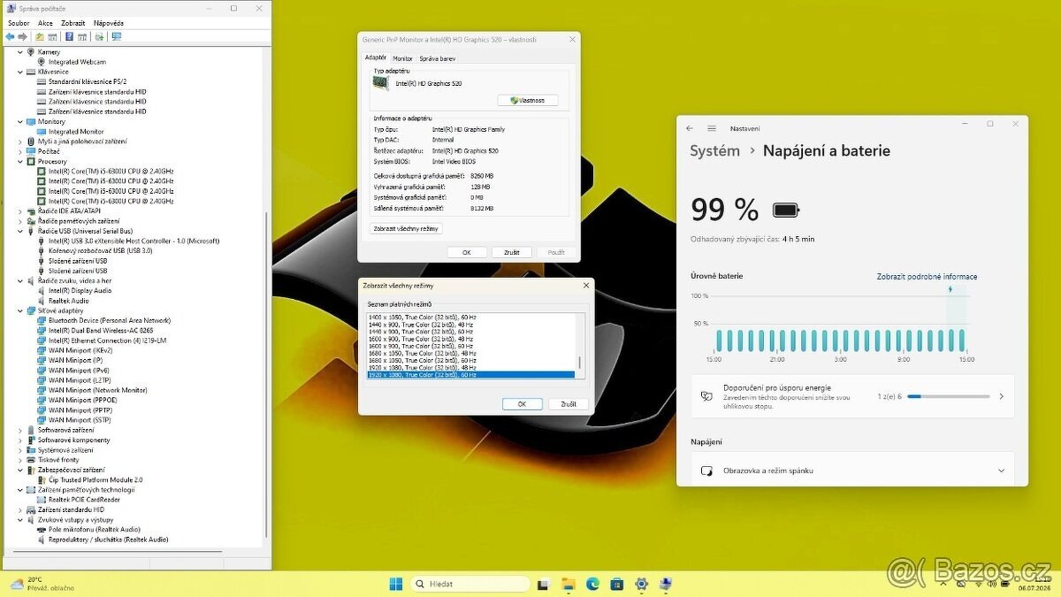Screen dimensions: 1061x597
Task: Click the Vlastnosti button in adapter dialog
Action: 528,100
